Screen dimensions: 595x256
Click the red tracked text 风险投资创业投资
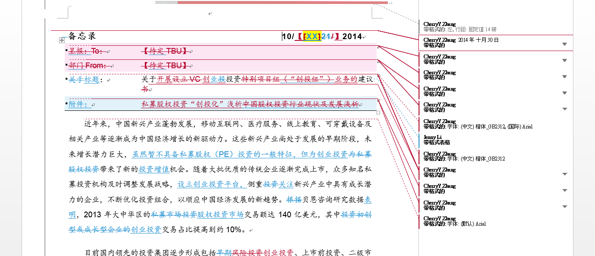coord(263,253)
